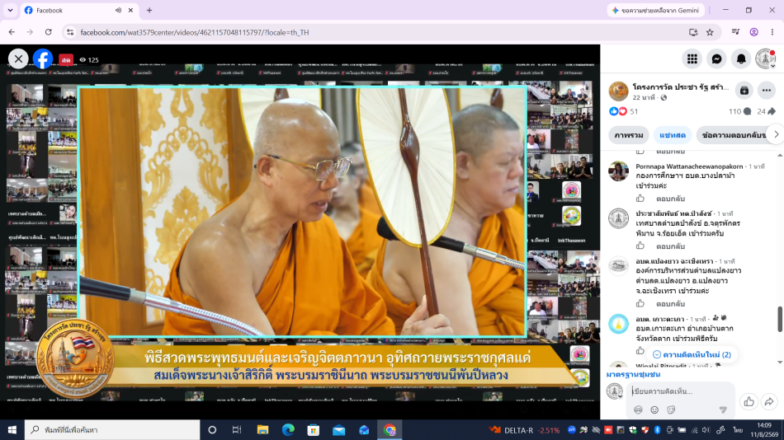Open Microsoft Edge from the taskbar

pos(288,429)
